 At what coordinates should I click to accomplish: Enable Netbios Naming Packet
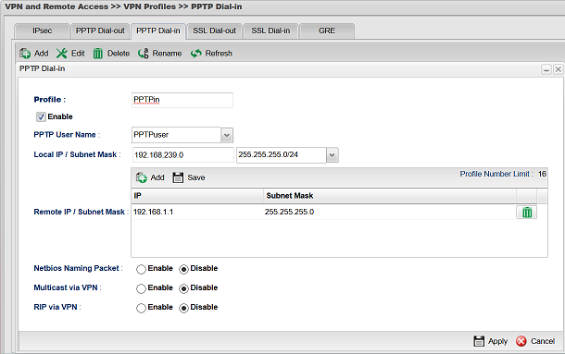click(x=141, y=269)
